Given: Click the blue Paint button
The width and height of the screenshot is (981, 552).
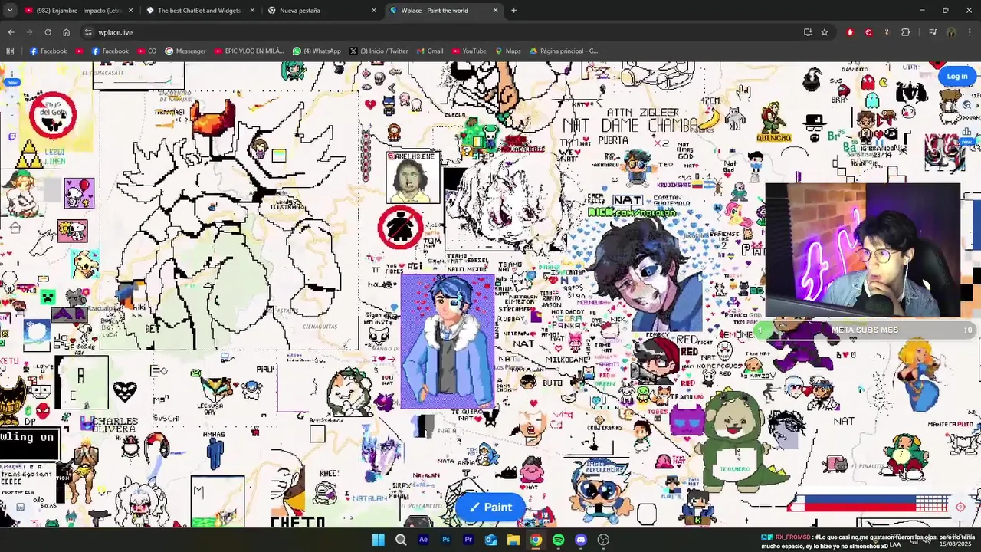Looking at the screenshot, I should point(490,507).
